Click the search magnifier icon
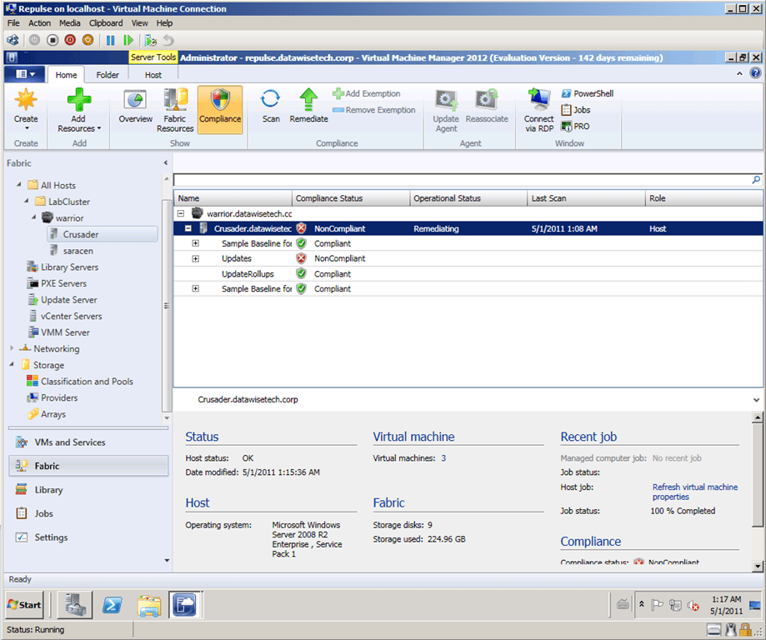The width and height of the screenshot is (766, 640). tap(756, 180)
